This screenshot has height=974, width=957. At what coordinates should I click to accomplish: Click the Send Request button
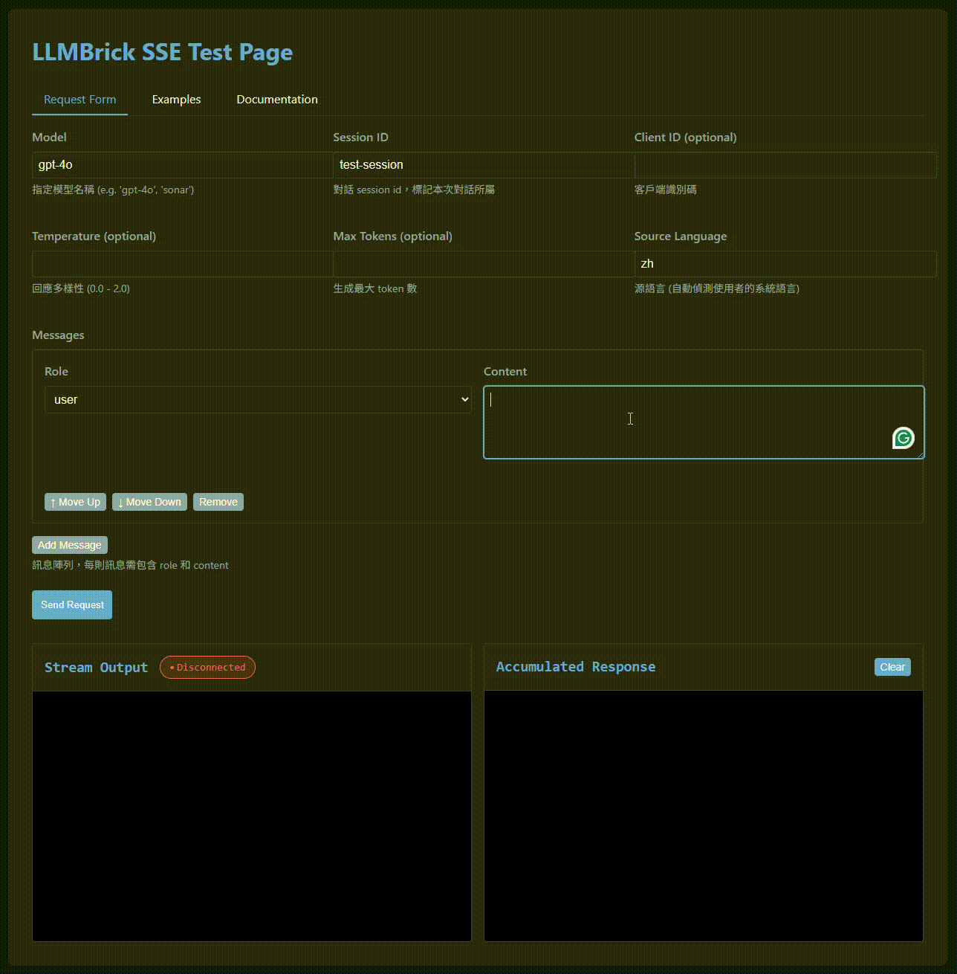click(72, 604)
